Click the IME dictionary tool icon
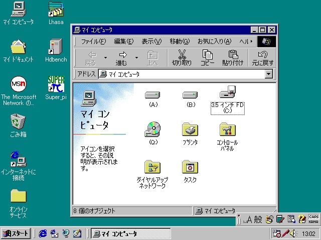The image size is (321, 240). click(x=280, y=219)
